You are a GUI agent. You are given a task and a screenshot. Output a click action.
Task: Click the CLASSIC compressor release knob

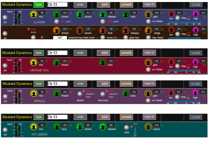point(103,14)
